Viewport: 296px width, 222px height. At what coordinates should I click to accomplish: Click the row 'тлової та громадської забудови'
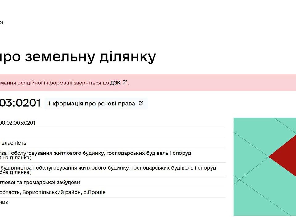pos(40,182)
